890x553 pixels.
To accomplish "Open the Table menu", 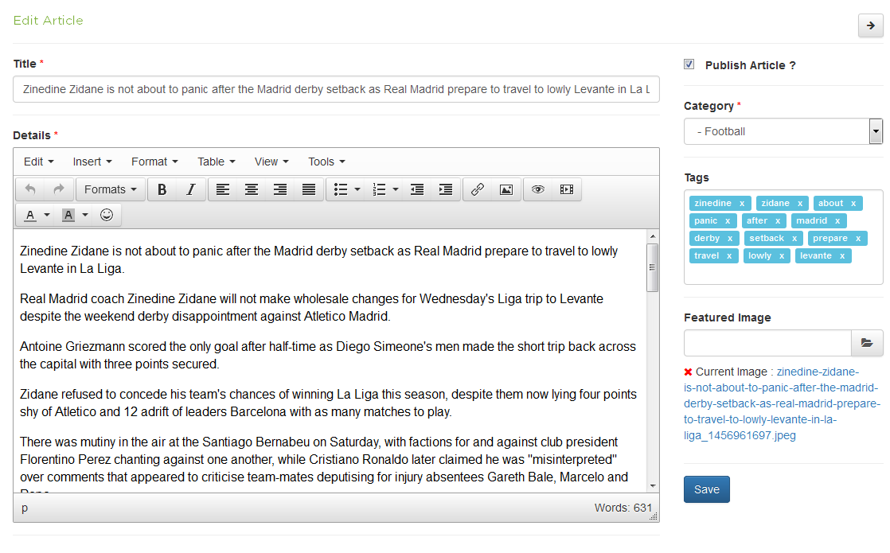I will [217, 162].
